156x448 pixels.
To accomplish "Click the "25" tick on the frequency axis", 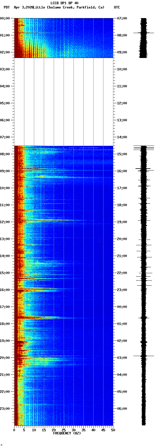I will [x=64, y=430].
